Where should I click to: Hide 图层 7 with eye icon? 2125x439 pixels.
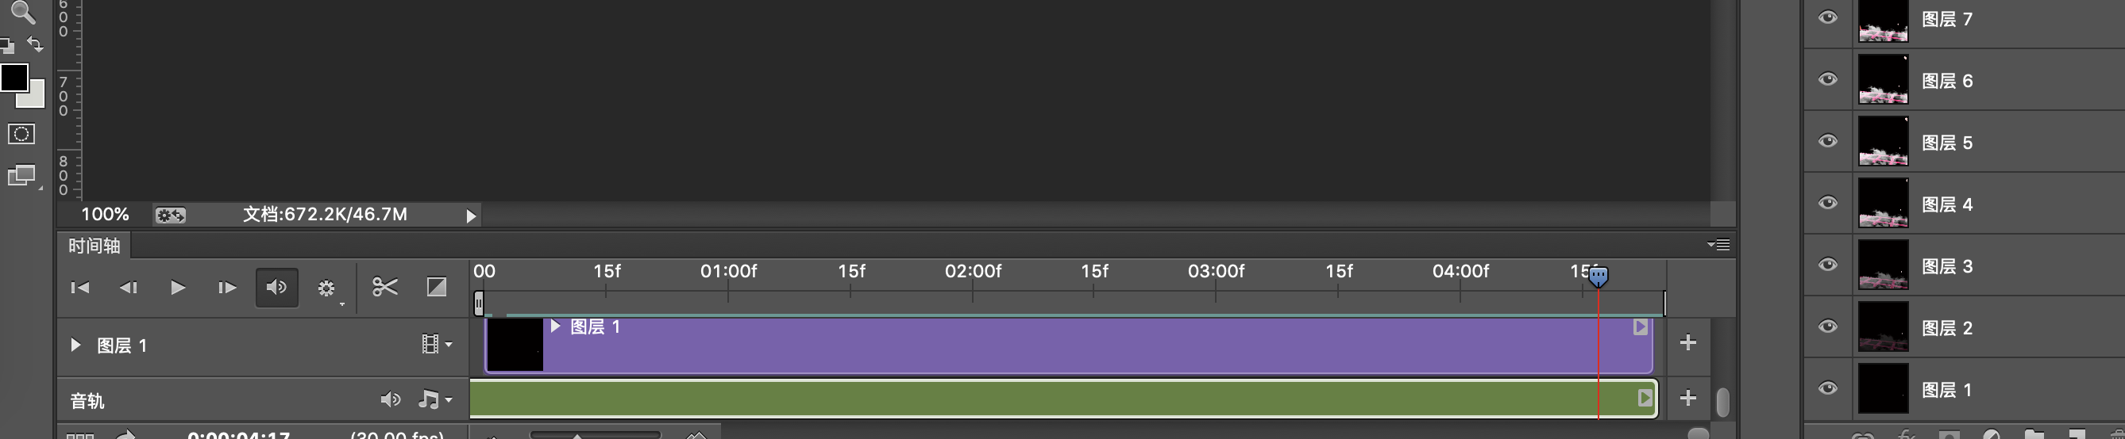tap(1827, 18)
